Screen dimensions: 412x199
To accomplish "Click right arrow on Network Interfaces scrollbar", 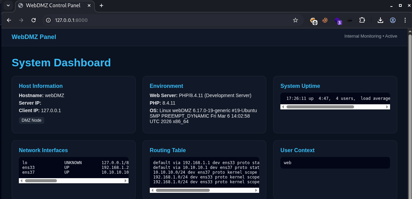I will click(x=126, y=181).
